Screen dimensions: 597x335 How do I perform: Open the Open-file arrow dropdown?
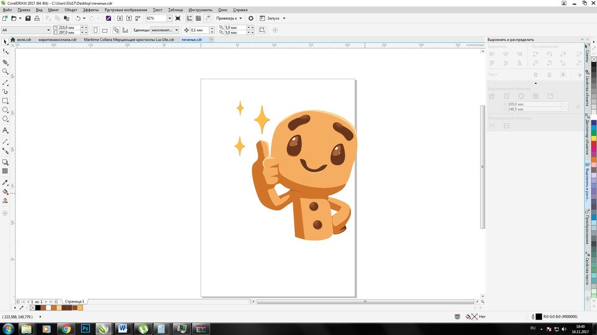point(20,18)
